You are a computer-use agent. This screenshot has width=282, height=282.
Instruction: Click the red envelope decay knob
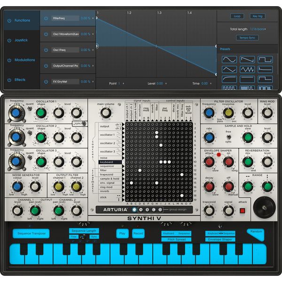point(209,187)
